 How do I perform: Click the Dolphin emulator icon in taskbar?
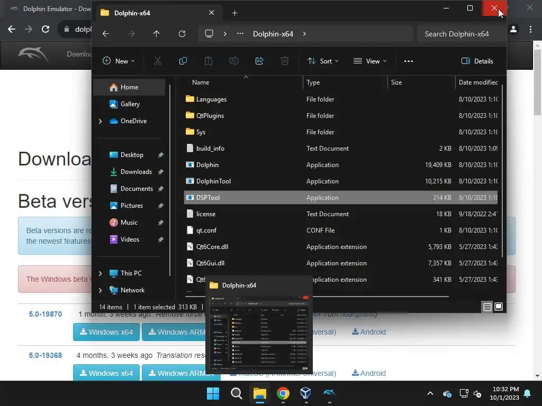click(x=329, y=393)
